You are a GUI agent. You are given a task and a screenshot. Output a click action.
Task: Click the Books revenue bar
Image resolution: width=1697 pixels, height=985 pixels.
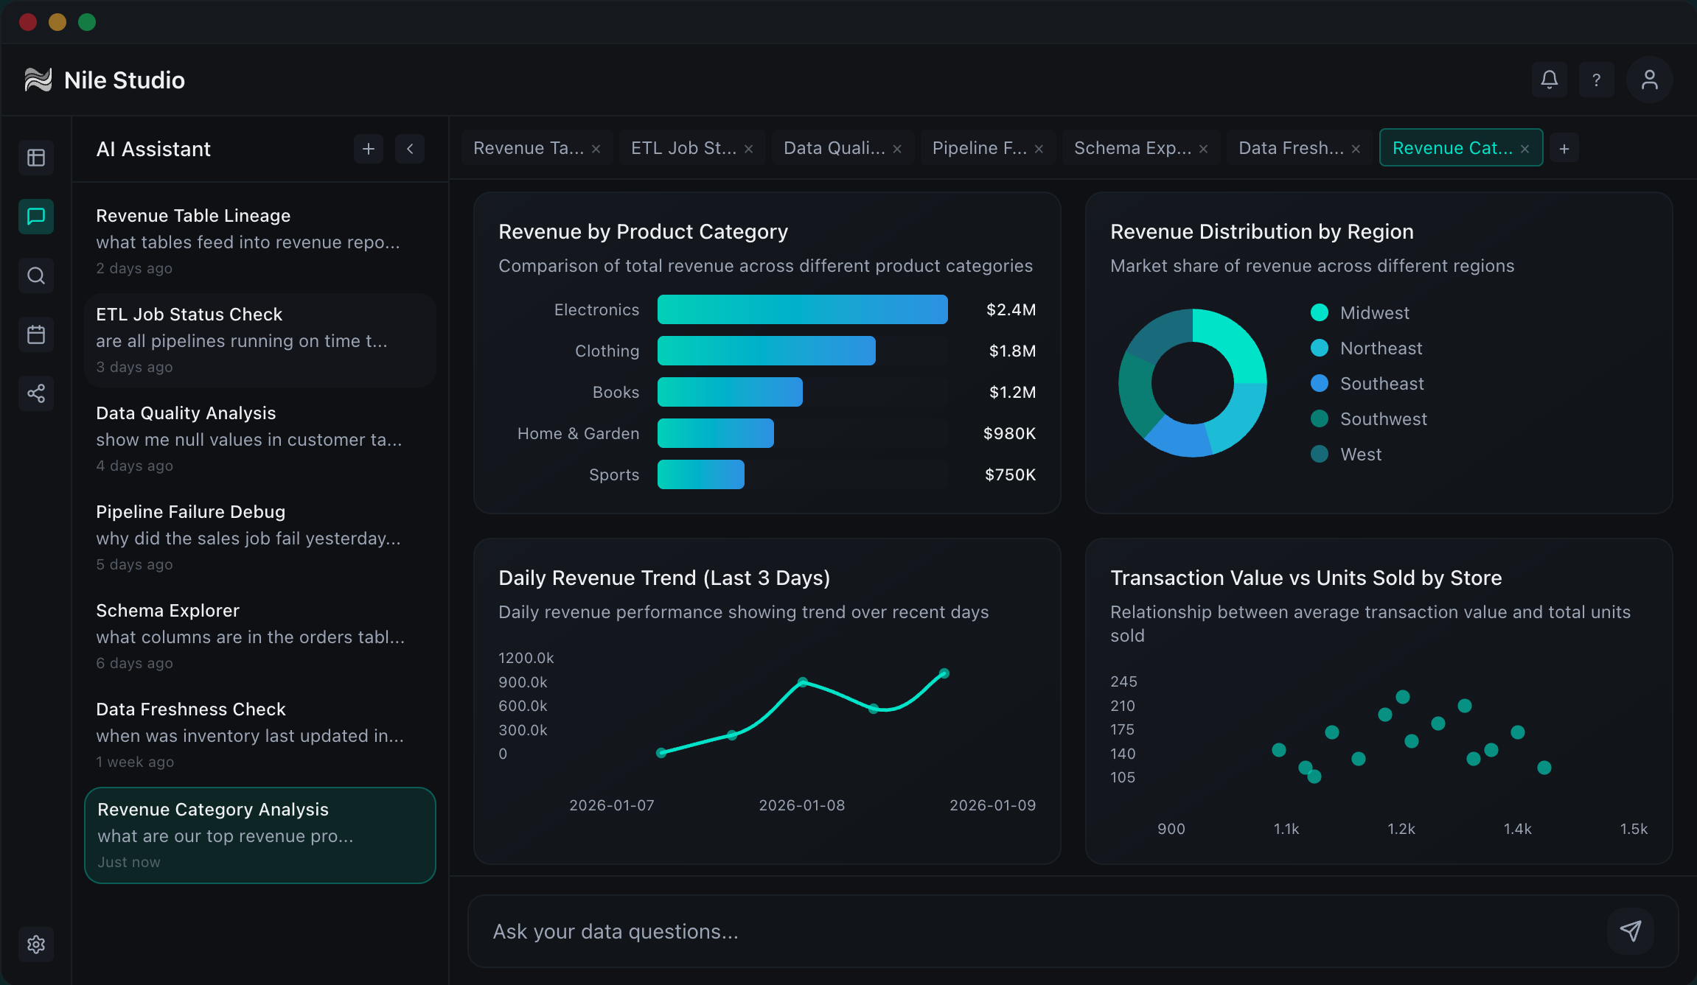click(x=730, y=392)
